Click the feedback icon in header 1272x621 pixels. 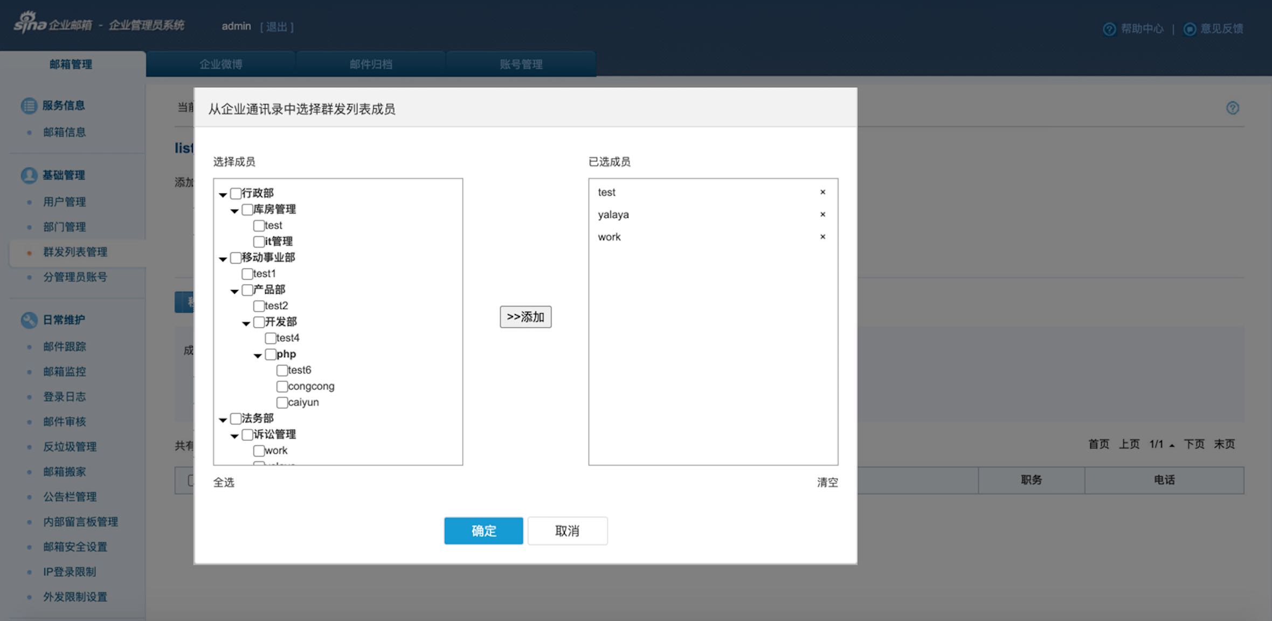click(x=1190, y=29)
